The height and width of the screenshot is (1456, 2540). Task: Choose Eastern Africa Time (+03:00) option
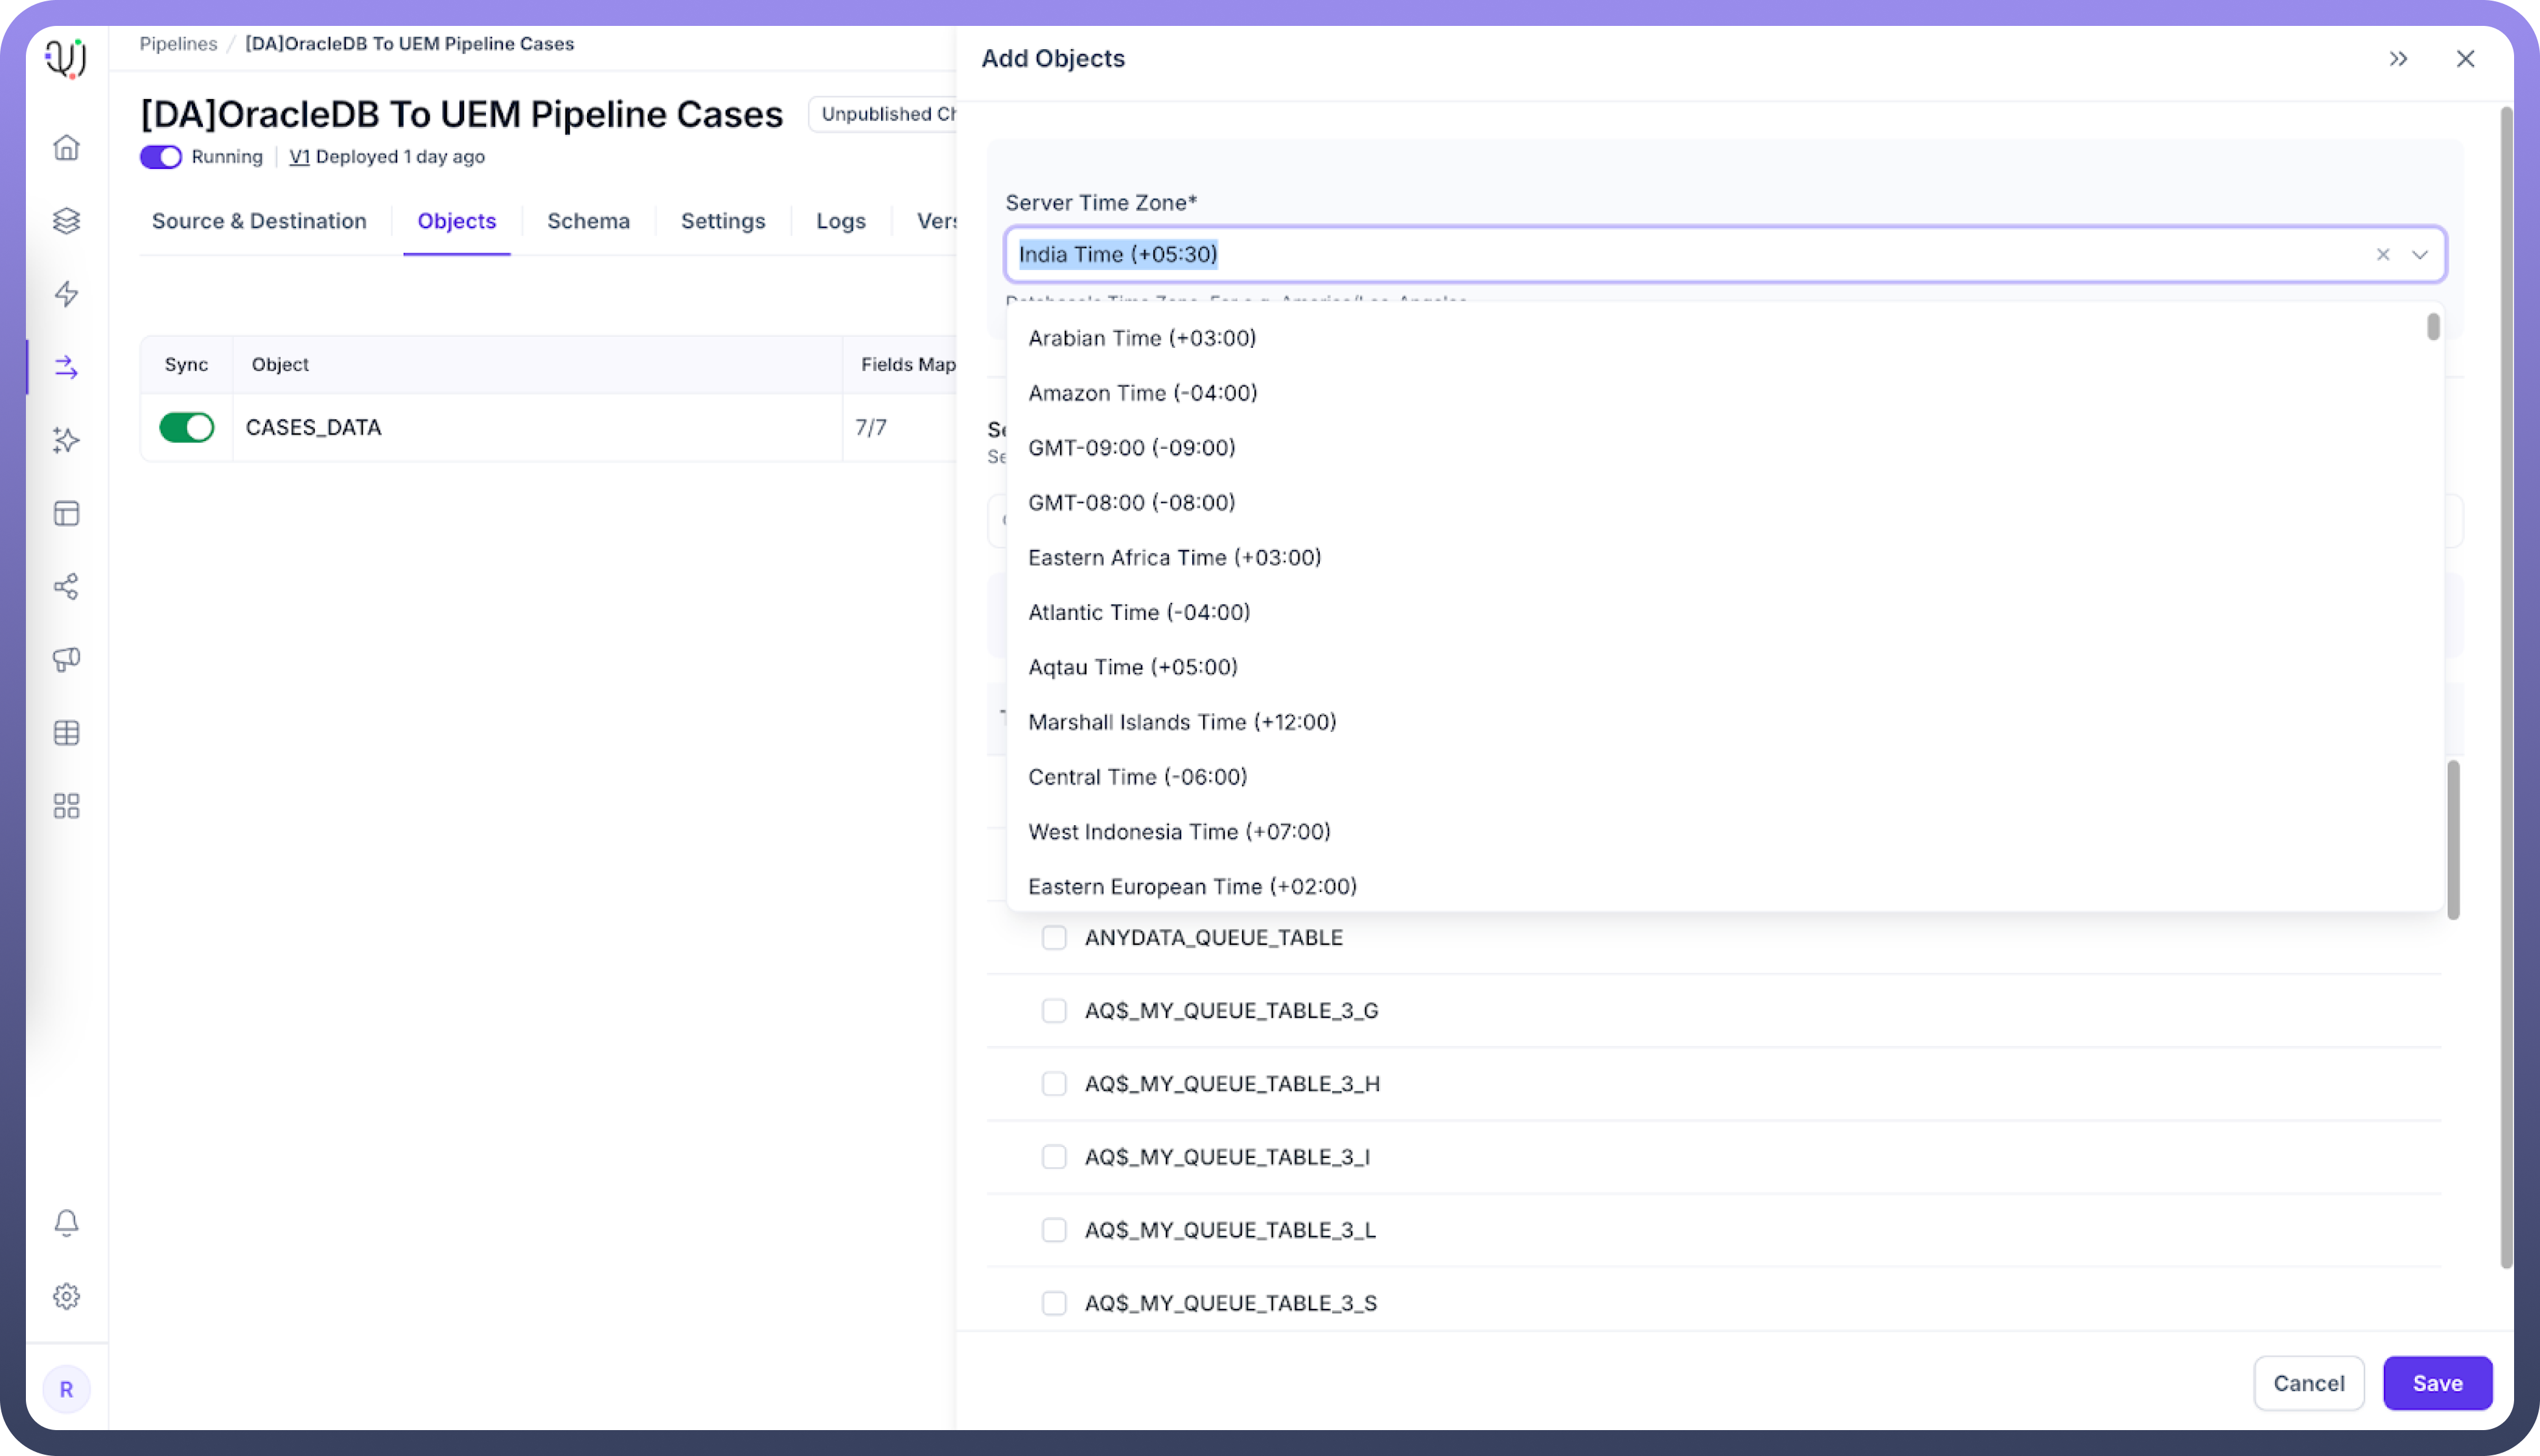coord(1173,558)
